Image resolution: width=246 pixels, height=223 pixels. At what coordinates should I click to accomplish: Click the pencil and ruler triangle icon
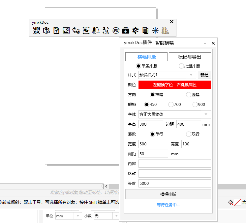click(165, 30)
